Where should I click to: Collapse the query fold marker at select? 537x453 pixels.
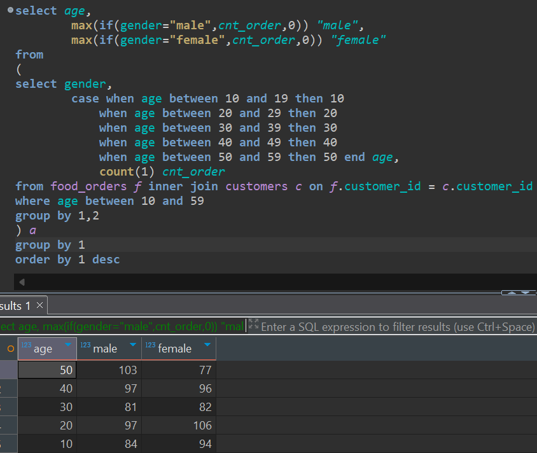click(10, 10)
